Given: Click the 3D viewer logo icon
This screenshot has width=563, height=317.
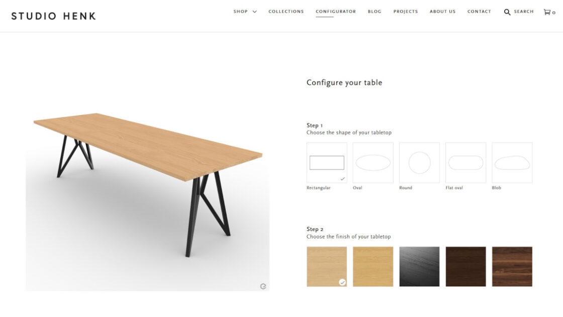Looking at the screenshot, I should click(x=263, y=286).
